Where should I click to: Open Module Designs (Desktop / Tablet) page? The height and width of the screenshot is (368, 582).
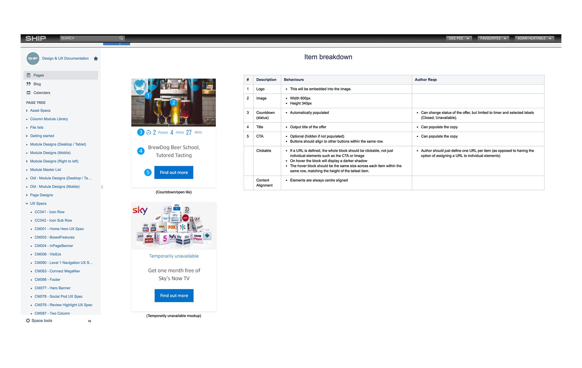tap(58, 145)
